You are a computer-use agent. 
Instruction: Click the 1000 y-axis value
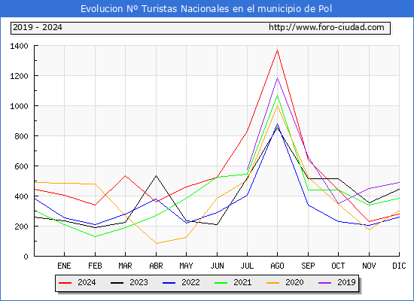coord(19,106)
